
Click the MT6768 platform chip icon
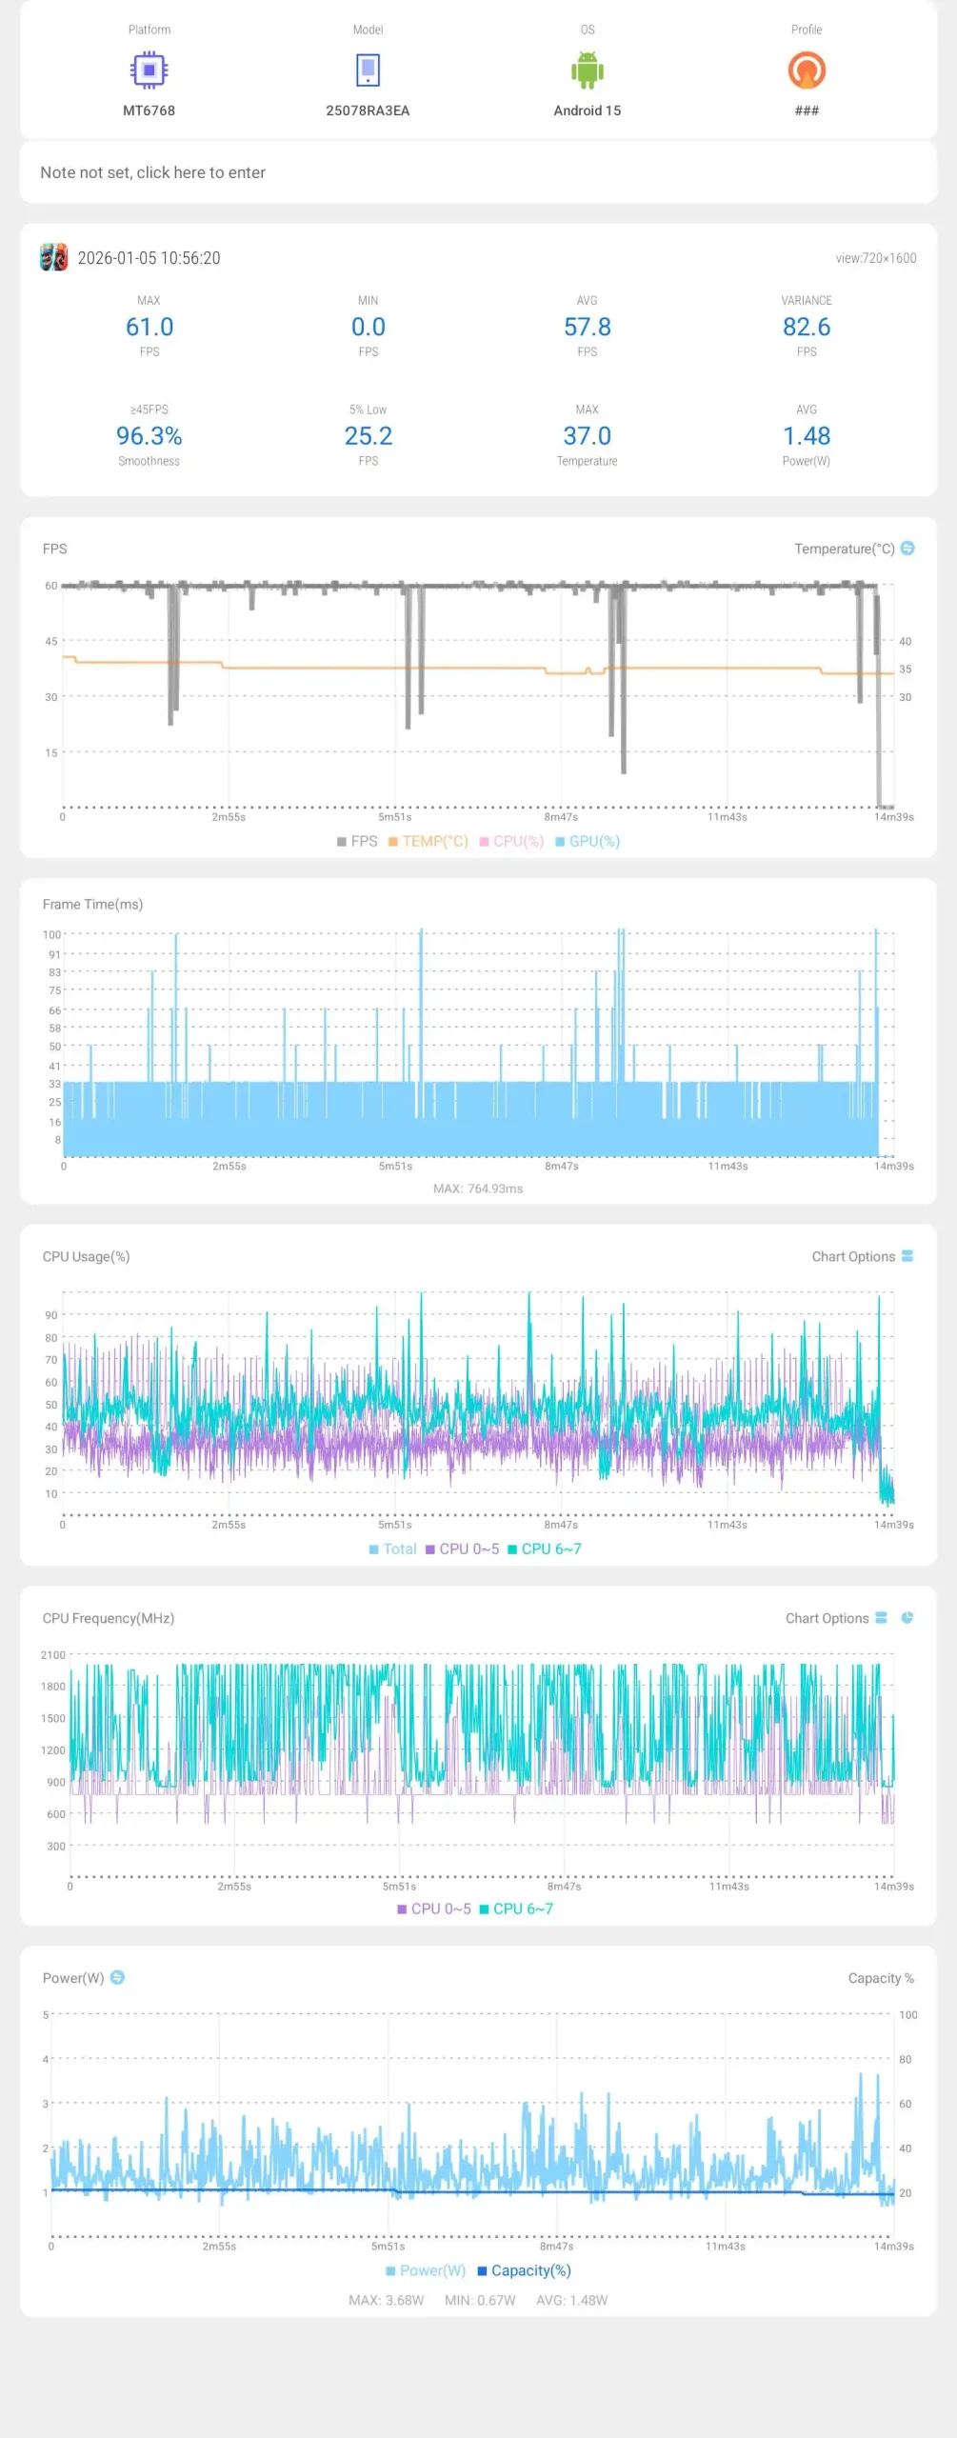coord(149,70)
